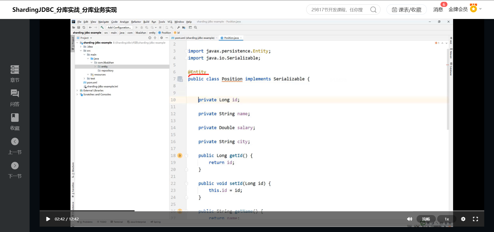Open the 问答 Q&A sidebar icon
The image size is (494, 232).
(15, 93)
